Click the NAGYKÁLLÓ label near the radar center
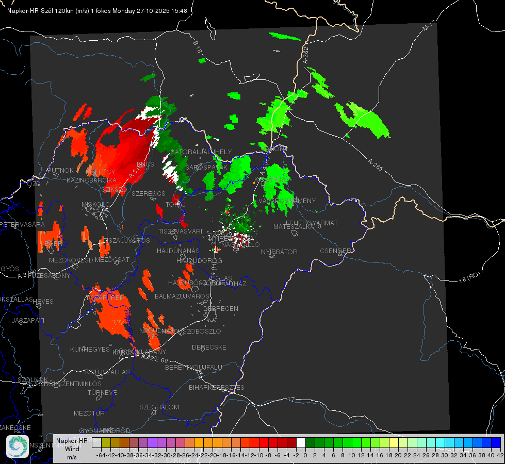This screenshot has height=464, width=505. tap(240, 245)
